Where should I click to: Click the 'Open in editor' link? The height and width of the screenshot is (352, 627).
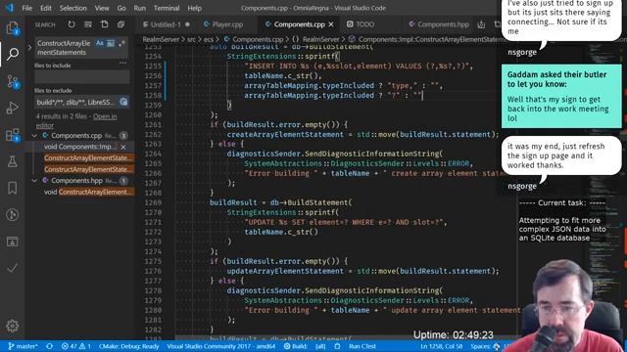click(76, 120)
